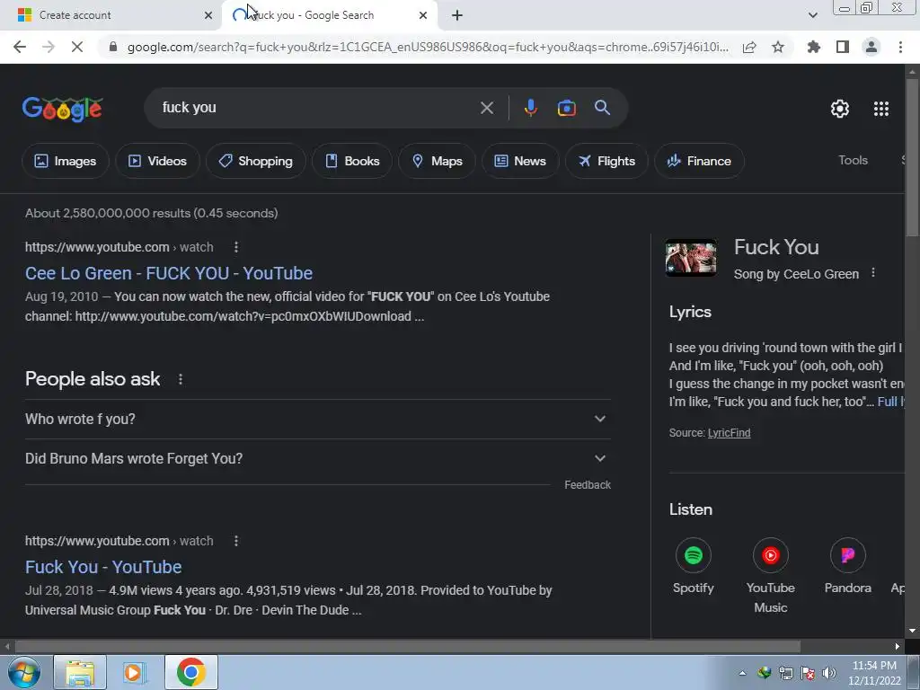Expand "Did Bruno Mars wrote Forget You?" question
The image size is (920, 690).
point(317,459)
